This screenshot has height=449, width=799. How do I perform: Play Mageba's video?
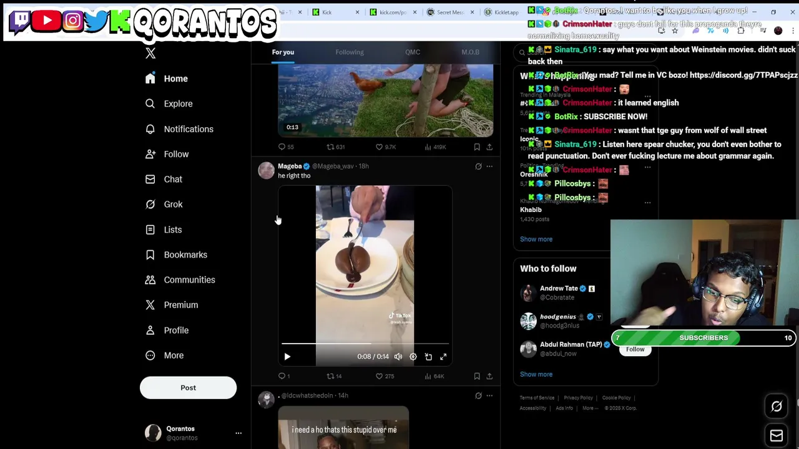click(x=287, y=357)
